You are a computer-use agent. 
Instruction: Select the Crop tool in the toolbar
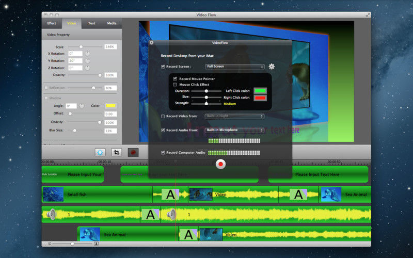[x=117, y=152]
